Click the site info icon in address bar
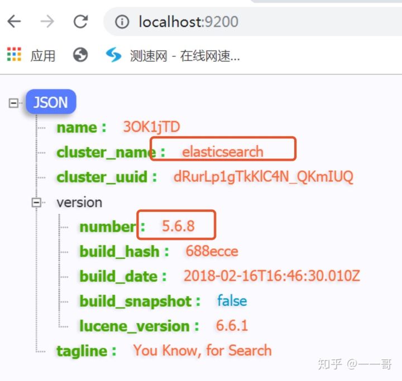Image resolution: width=402 pixels, height=381 pixels. click(122, 22)
